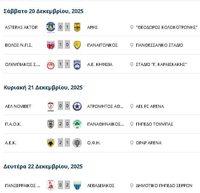Screen dimensions: 200x193
Task: Open the ASTERAS AKTOR team link
Action: click(x=21, y=27)
